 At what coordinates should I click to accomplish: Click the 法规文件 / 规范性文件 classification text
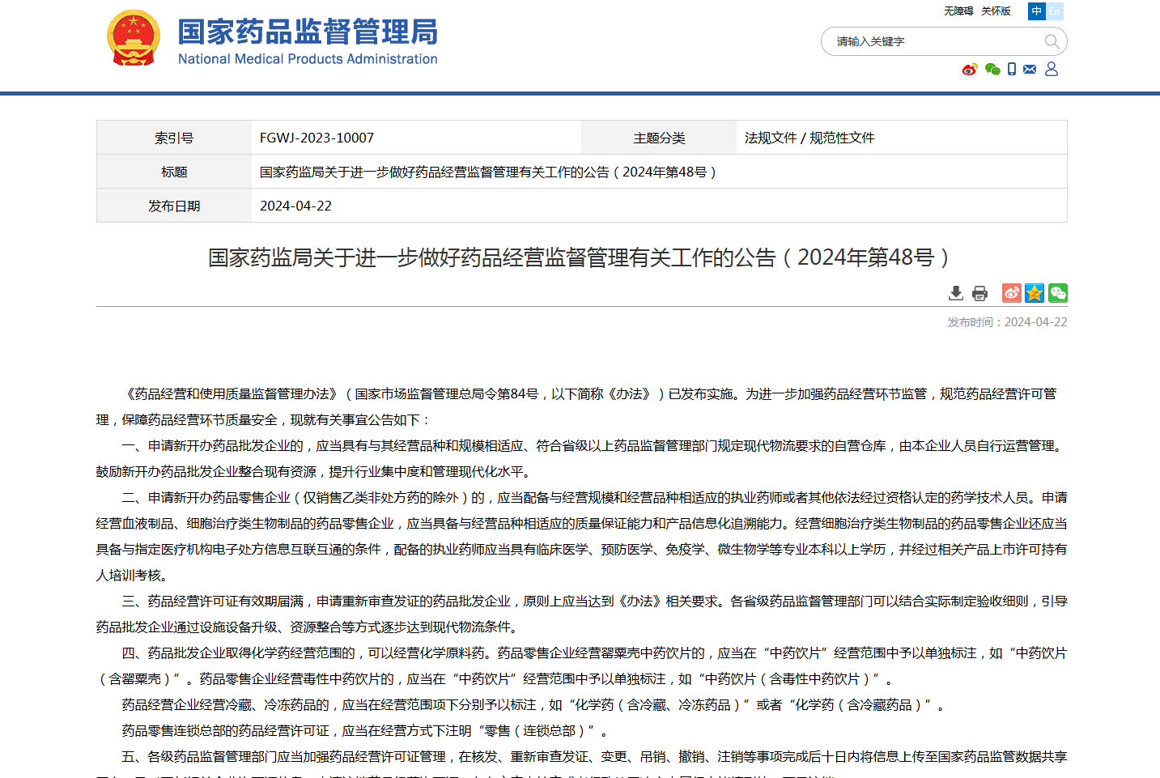[809, 138]
